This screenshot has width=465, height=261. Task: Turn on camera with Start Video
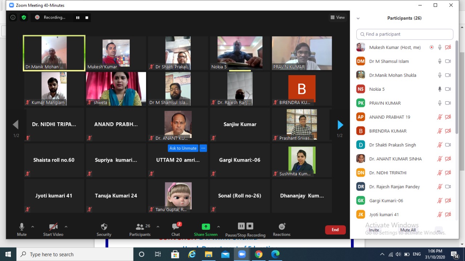coord(53,229)
